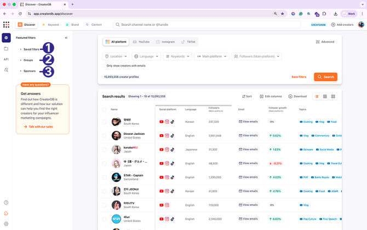367x230 pixels.
Task: Enable 'Only show creators with emails'
Action: (104, 66)
